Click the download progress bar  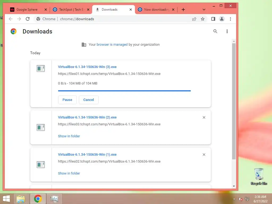point(124,91)
